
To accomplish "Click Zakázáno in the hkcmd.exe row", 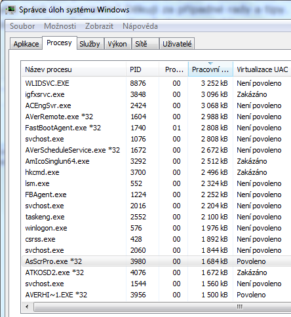I will click(x=252, y=172).
